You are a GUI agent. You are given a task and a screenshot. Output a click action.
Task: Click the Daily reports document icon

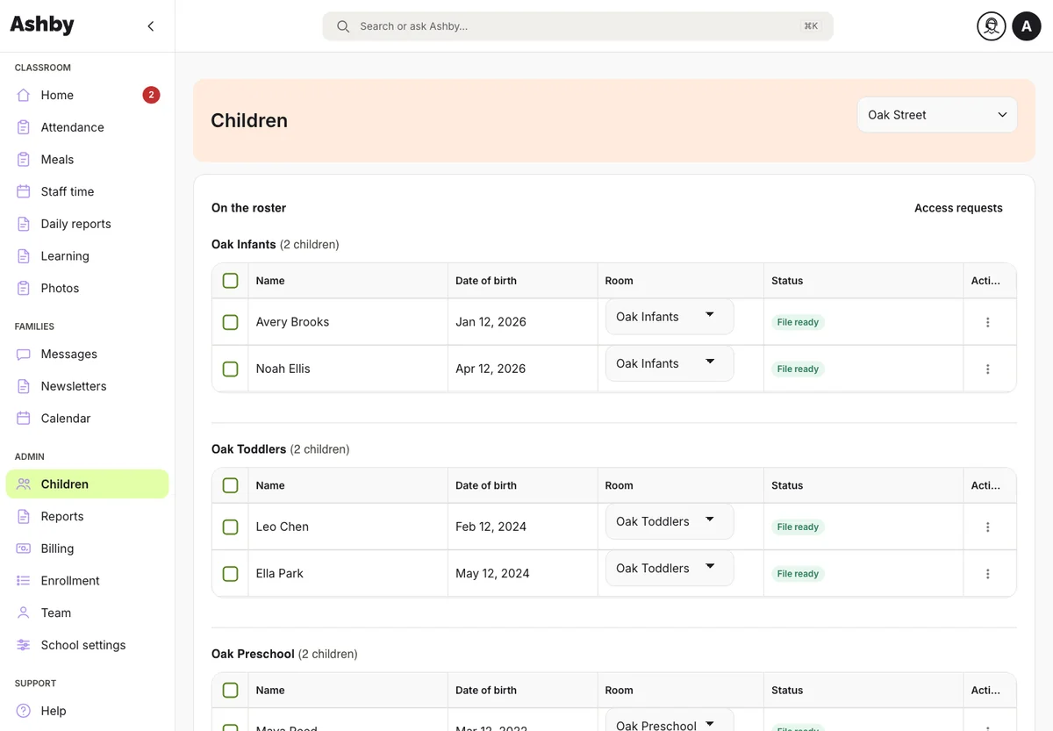[x=24, y=224]
